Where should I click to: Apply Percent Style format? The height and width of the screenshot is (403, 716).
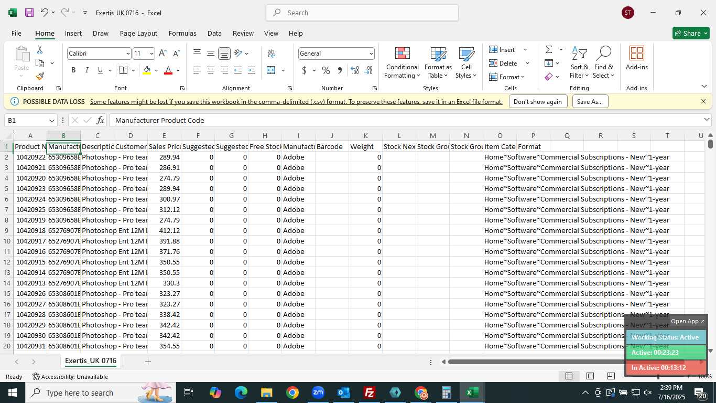click(326, 70)
